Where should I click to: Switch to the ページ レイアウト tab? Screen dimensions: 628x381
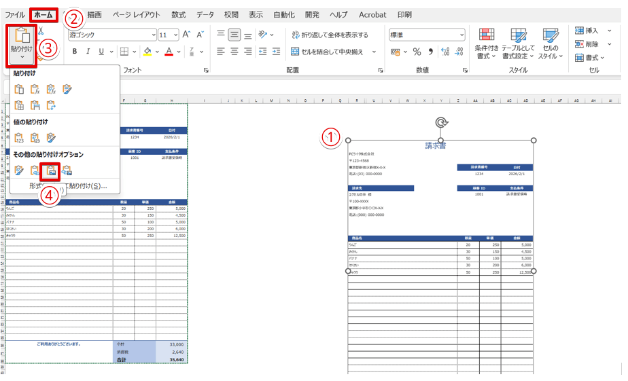coord(136,14)
